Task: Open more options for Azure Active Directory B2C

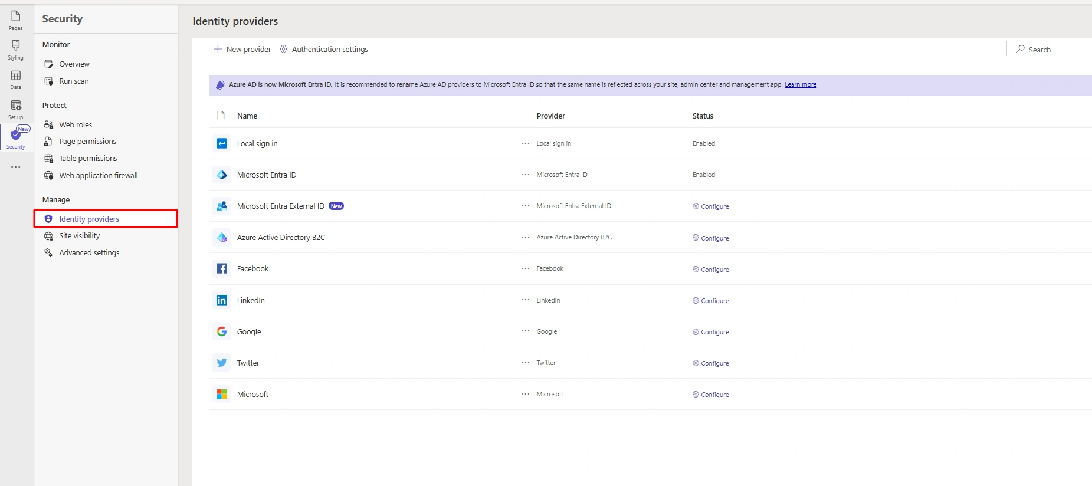Action: point(525,237)
